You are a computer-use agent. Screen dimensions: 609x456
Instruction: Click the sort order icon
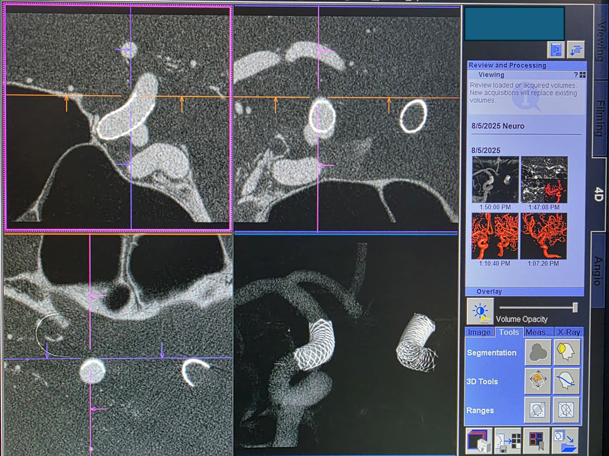[576, 50]
